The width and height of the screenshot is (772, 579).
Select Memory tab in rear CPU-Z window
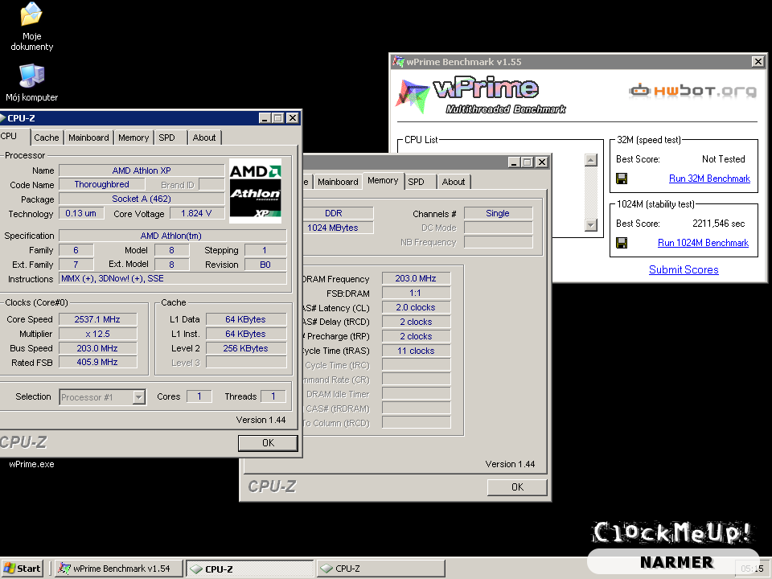coord(383,180)
